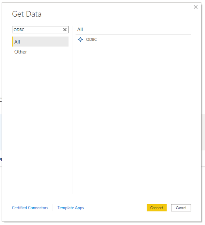Clear the ODBC search text with the X icon
Viewport: 205px width, 225px height.
tap(65, 30)
